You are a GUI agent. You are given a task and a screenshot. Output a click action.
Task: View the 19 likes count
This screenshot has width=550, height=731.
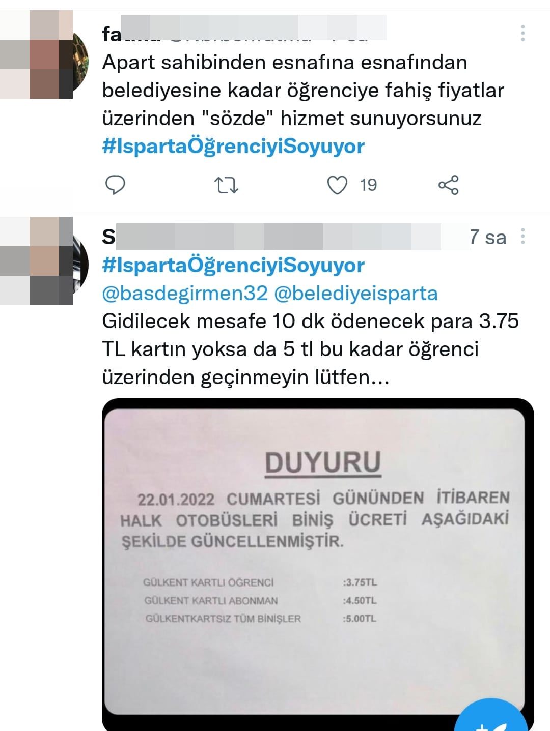(368, 185)
